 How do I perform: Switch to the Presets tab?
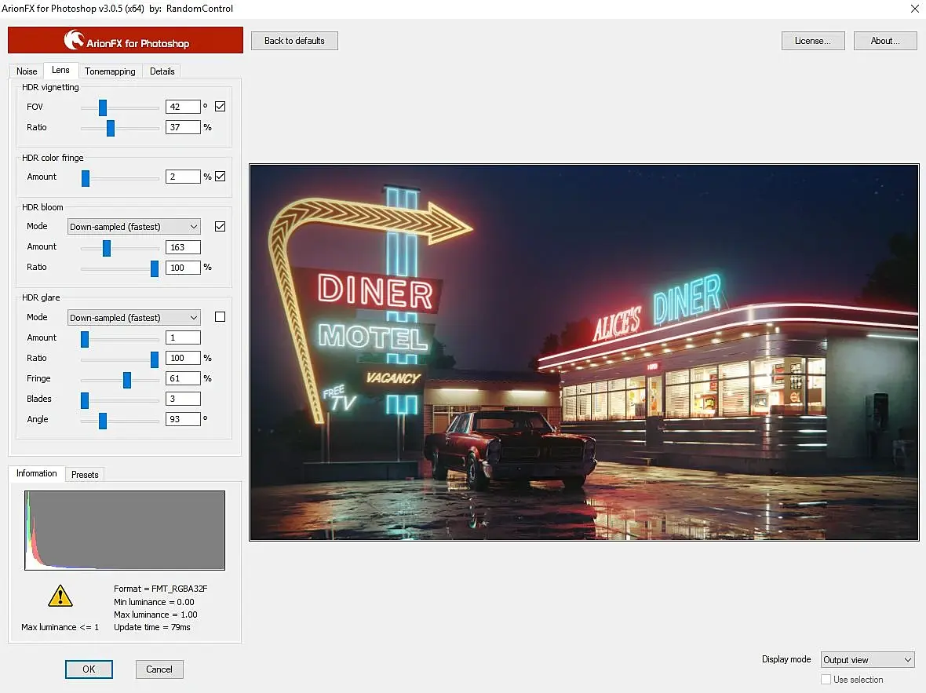pos(85,475)
